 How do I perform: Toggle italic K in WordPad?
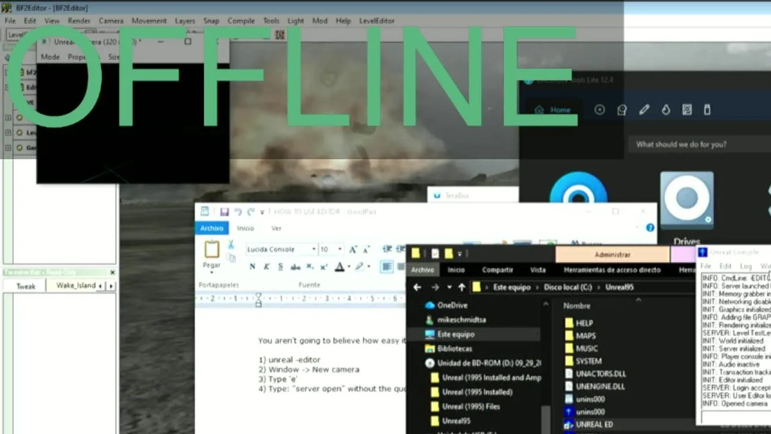(x=266, y=266)
